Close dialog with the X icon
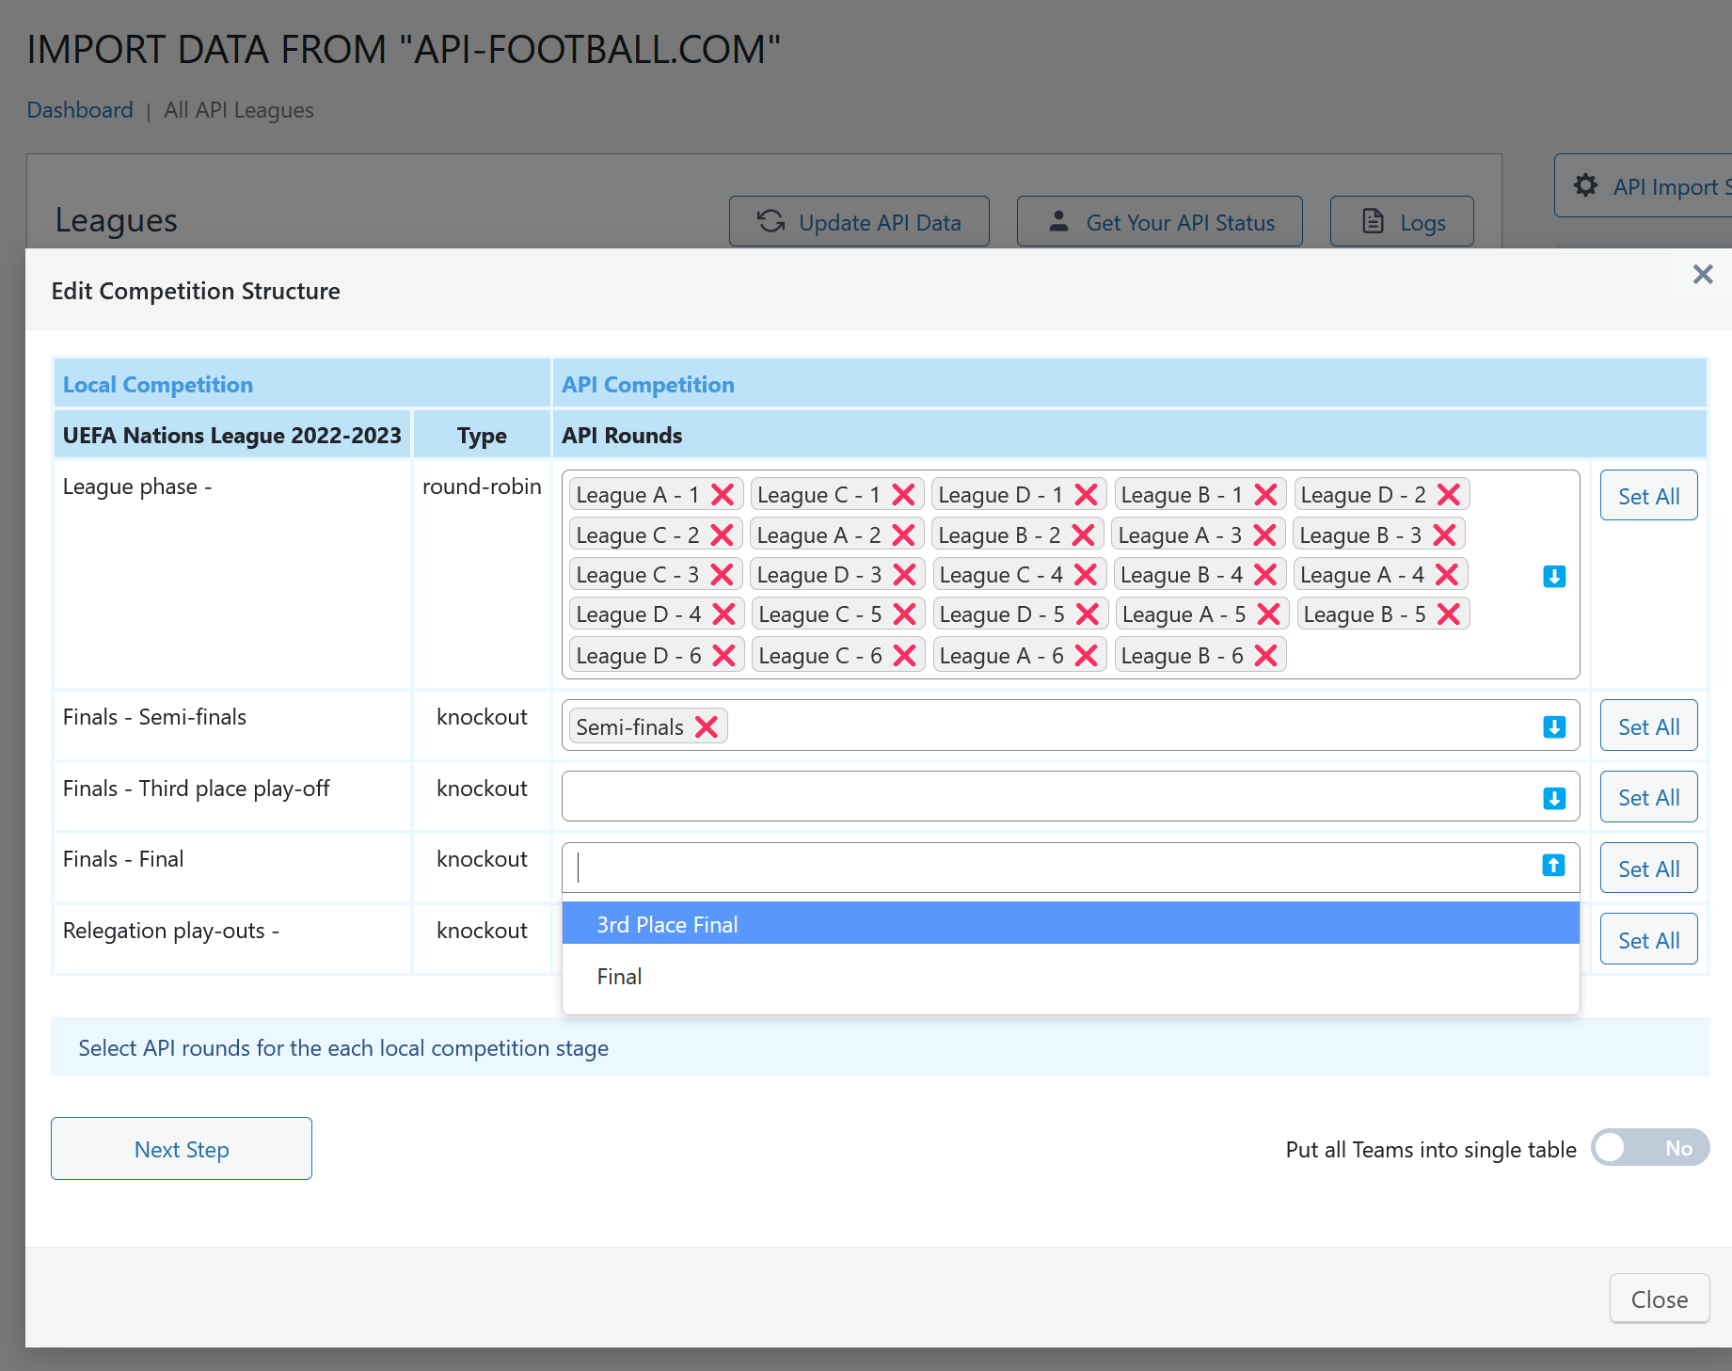 pyautogui.click(x=1702, y=275)
